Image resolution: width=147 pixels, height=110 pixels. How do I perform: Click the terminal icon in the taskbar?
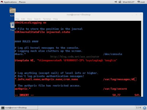(3, 108)
